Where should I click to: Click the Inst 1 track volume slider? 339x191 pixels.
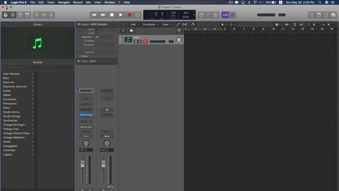[x=162, y=41]
